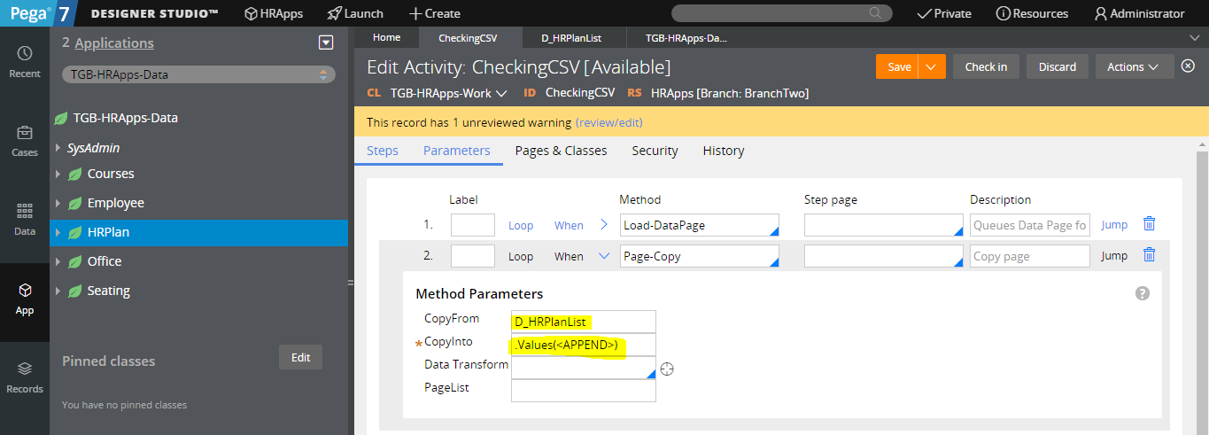Open the Launch menu
This screenshot has height=435, width=1209.
(x=355, y=13)
